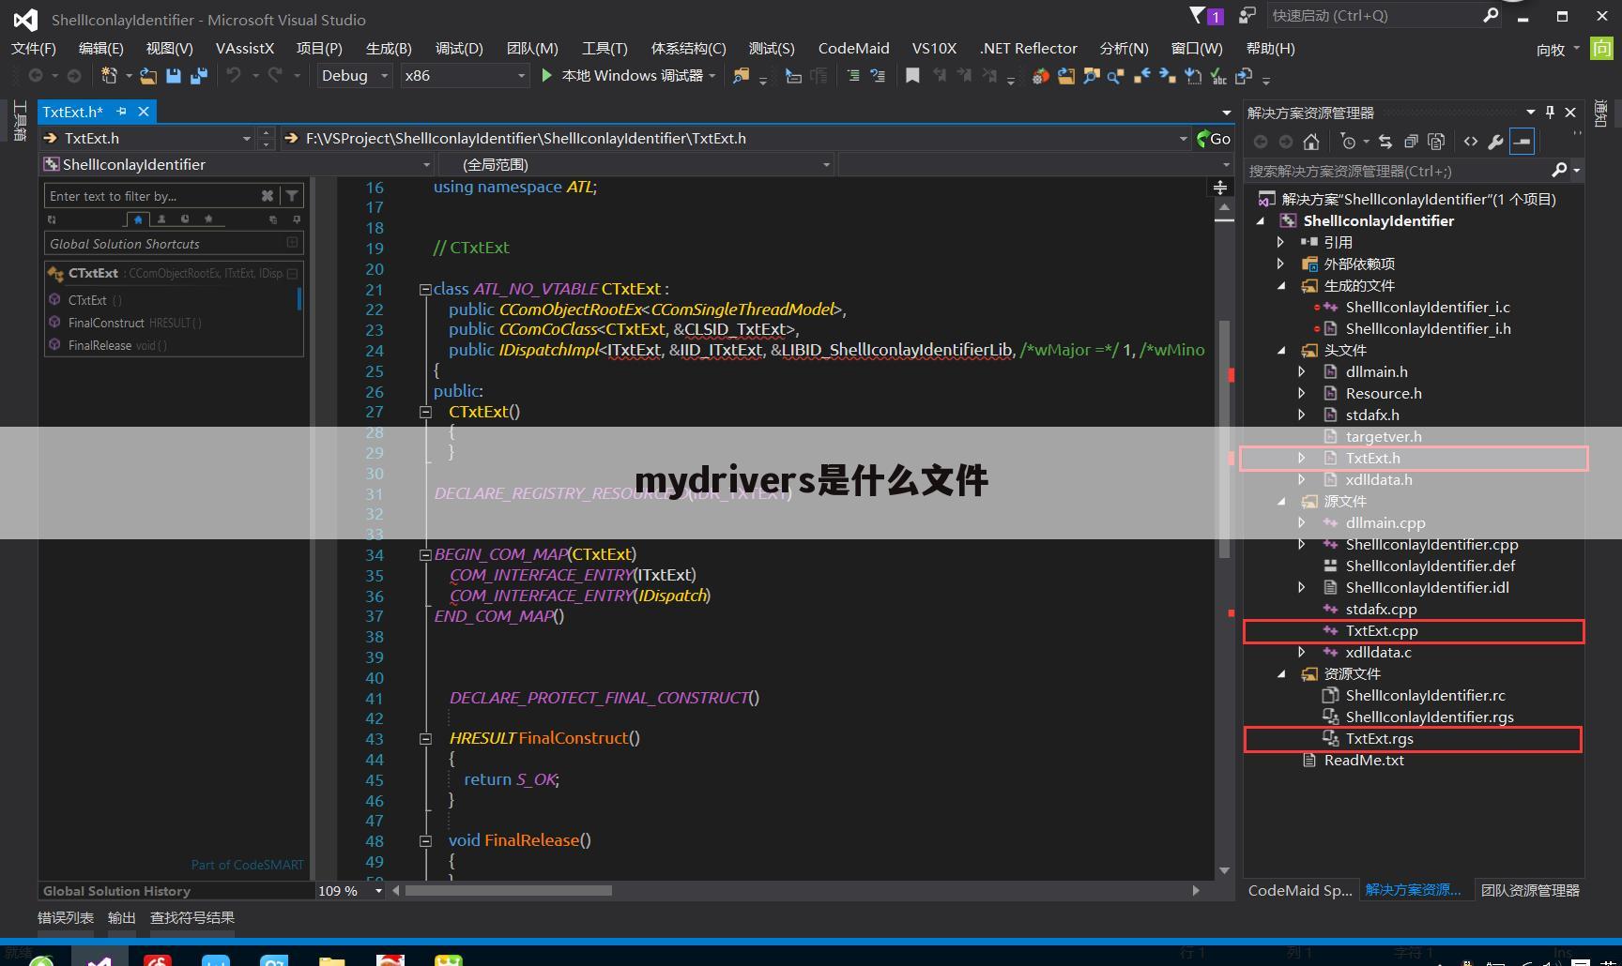Collapse the class CTxtExt code block
This screenshot has width=1622, height=966.
click(x=425, y=290)
